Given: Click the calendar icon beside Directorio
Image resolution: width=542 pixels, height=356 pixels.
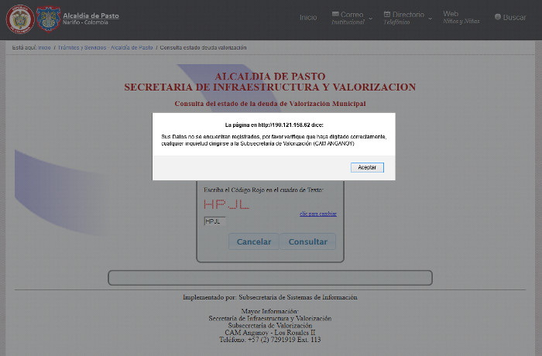Looking at the screenshot, I should pos(387,14).
